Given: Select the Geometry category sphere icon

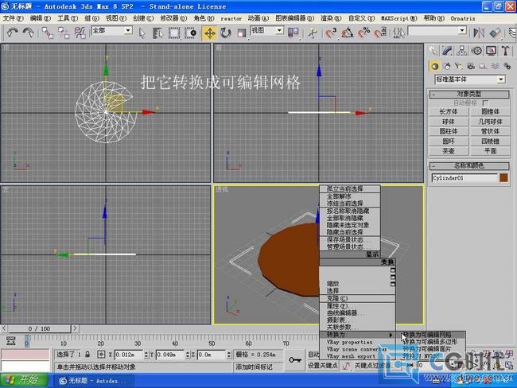Looking at the screenshot, I should tap(434, 66).
